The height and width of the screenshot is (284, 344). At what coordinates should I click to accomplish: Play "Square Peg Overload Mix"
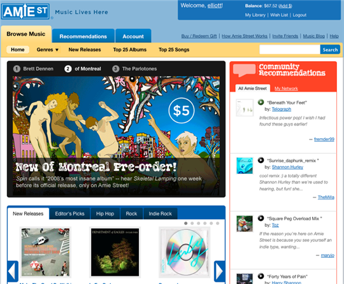[261, 218]
